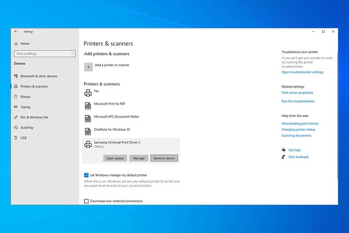349x233 pixels.
Task: Open Print server properties link
Action: [297, 93]
